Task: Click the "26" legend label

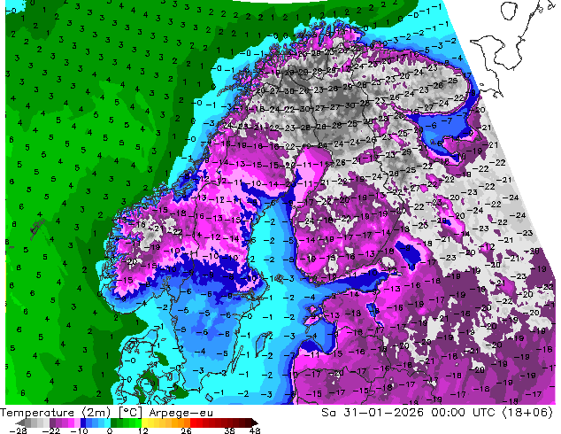Action: point(186,430)
